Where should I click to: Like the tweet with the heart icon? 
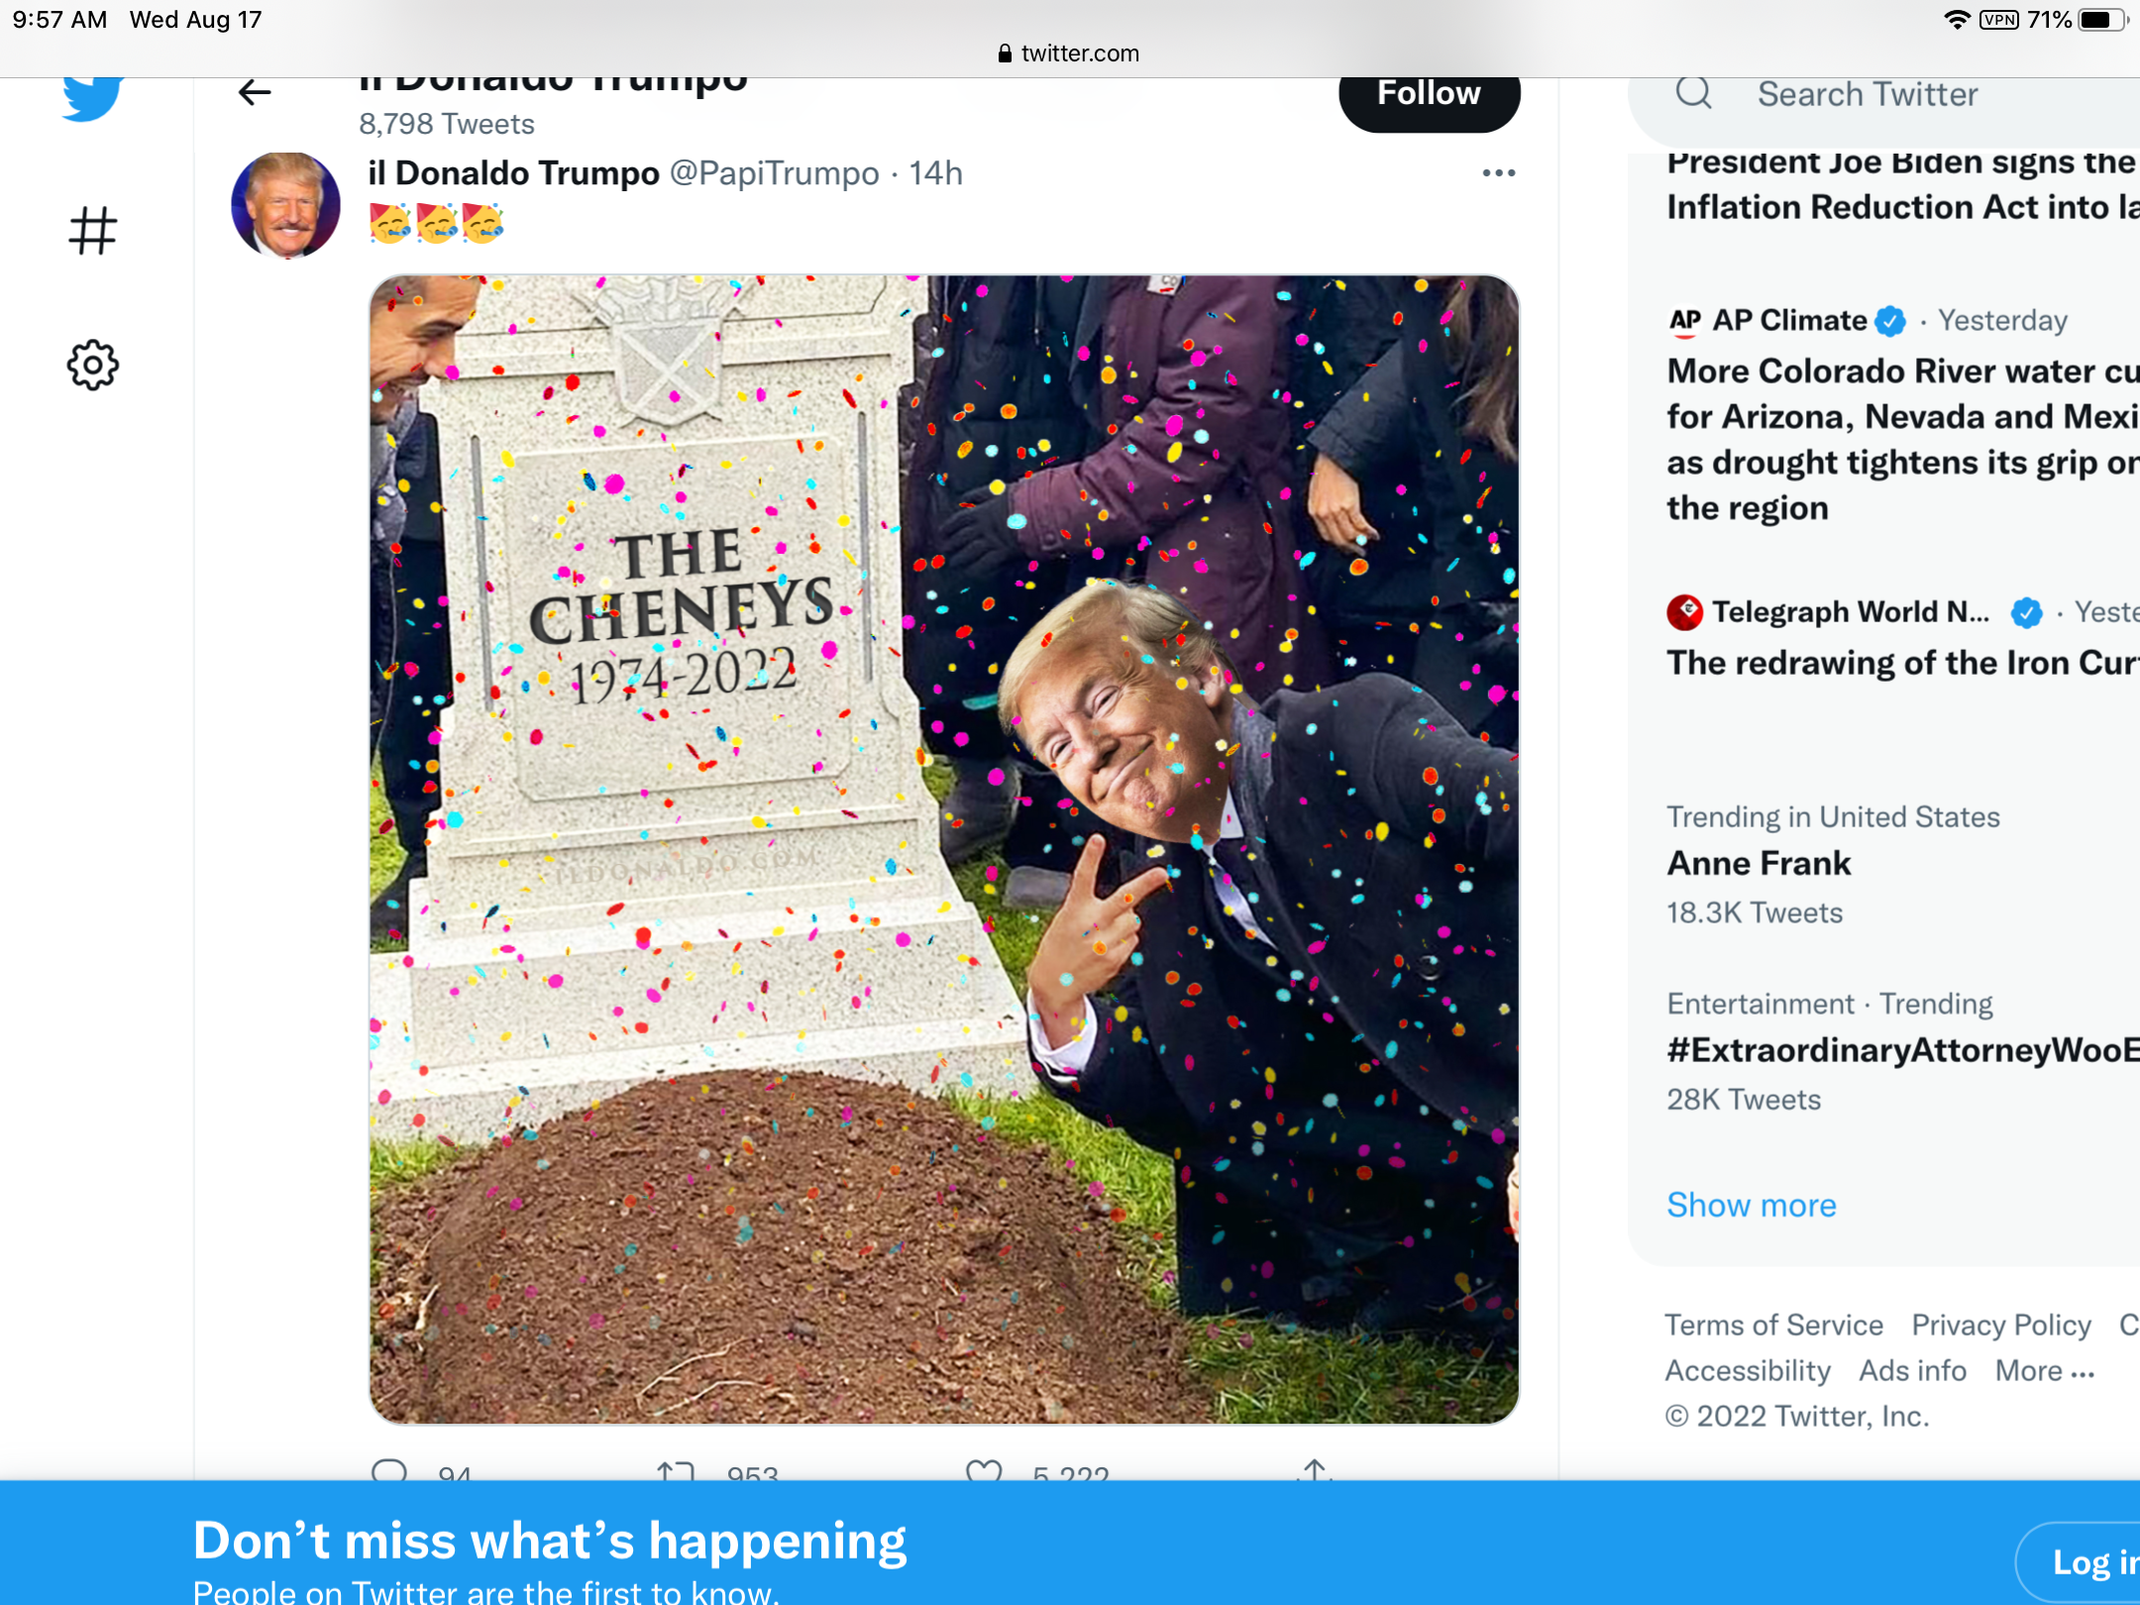pos(984,1471)
